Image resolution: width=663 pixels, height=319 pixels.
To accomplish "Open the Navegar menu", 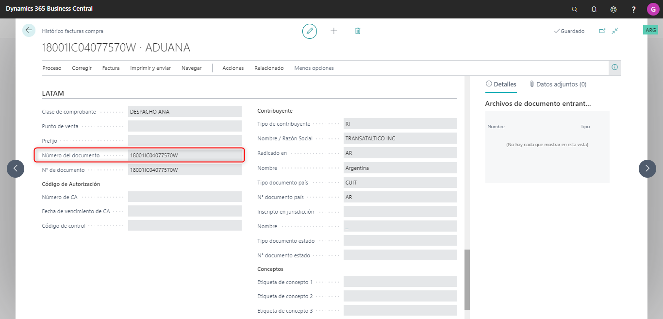I will click(192, 68).
